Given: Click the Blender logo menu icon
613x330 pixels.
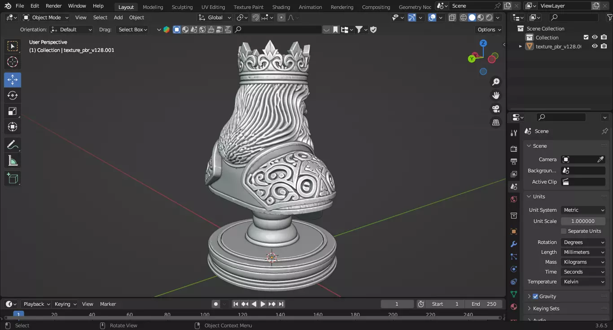Looking at the screenshot, I should pyautogui.click(x=8, y=6).
